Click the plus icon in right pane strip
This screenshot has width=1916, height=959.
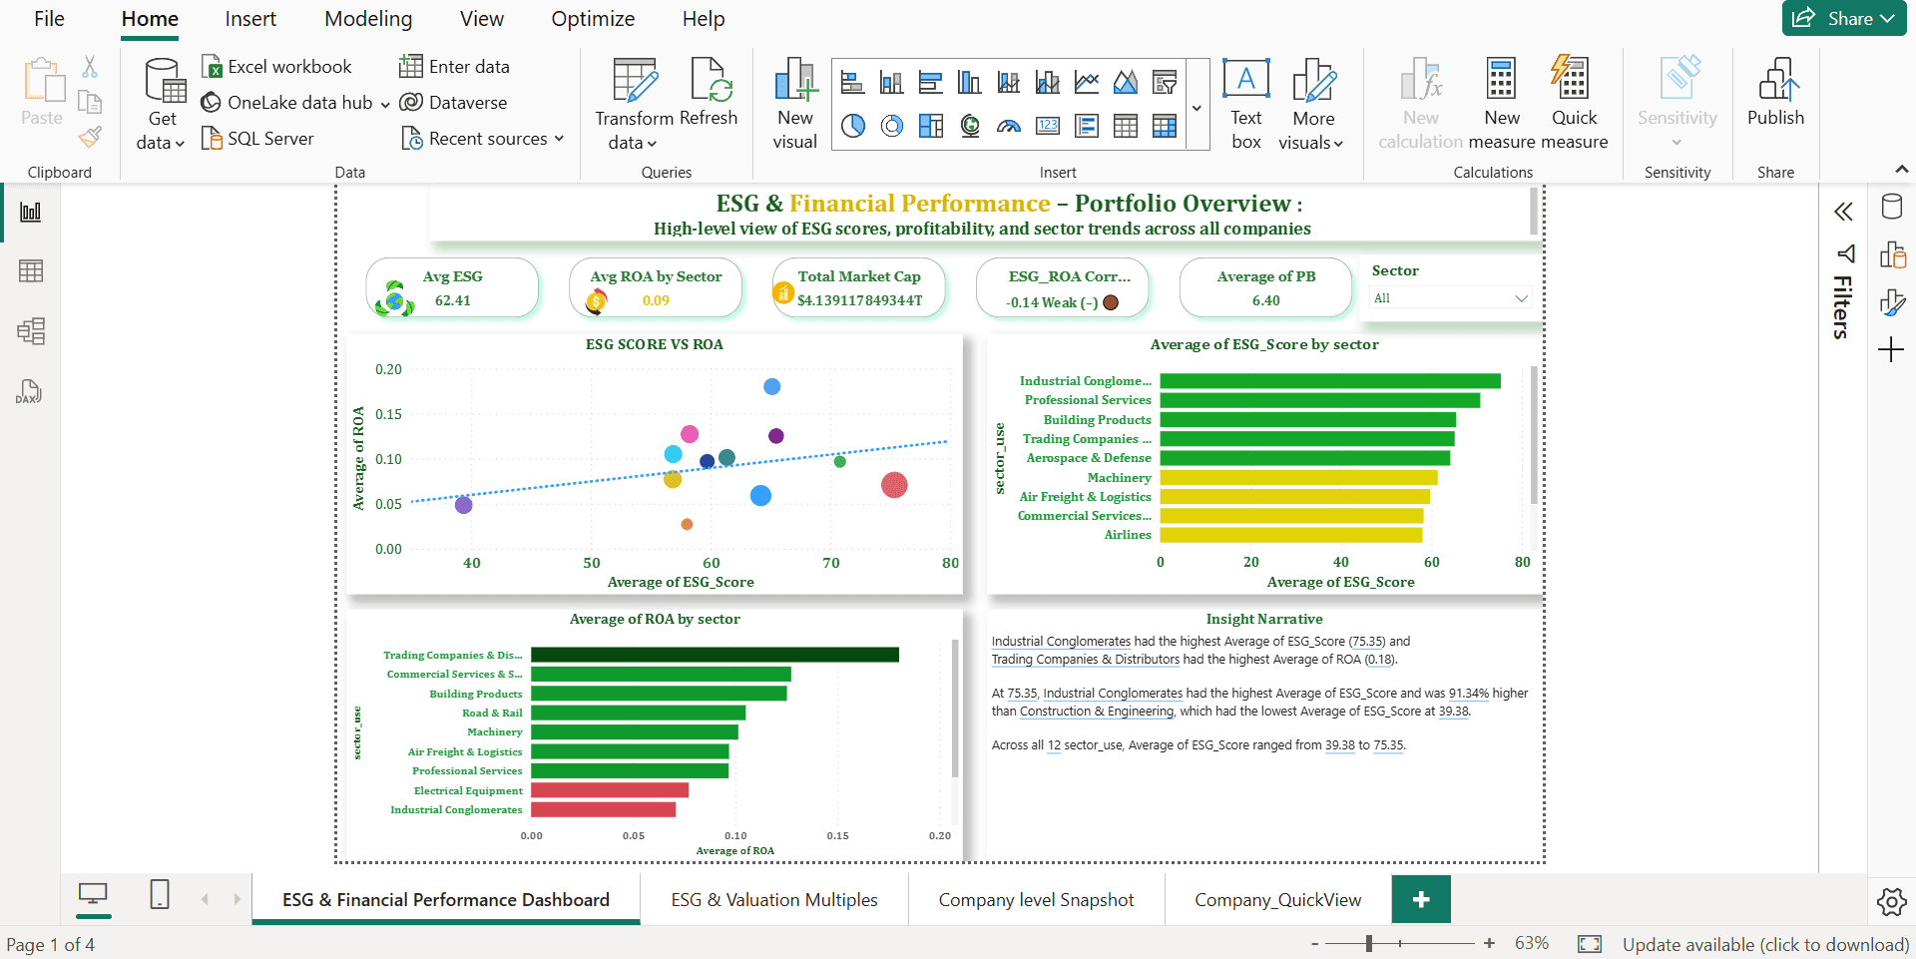(1891, 349)
